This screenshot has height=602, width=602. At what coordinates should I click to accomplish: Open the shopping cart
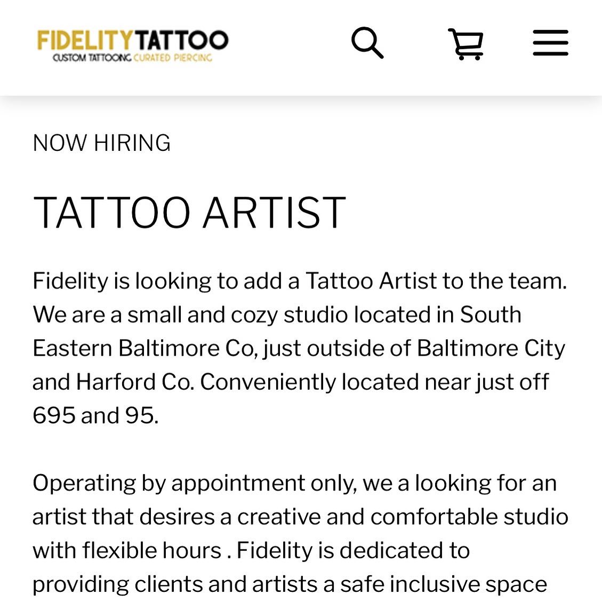point(466,44)
